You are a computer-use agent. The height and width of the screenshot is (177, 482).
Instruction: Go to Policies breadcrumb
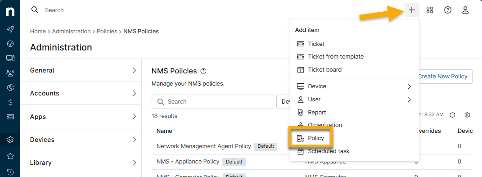tap(107, 32)
